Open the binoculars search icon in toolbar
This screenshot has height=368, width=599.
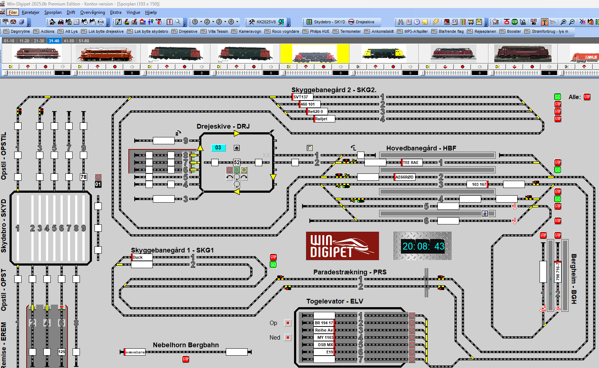click(401, 22)
